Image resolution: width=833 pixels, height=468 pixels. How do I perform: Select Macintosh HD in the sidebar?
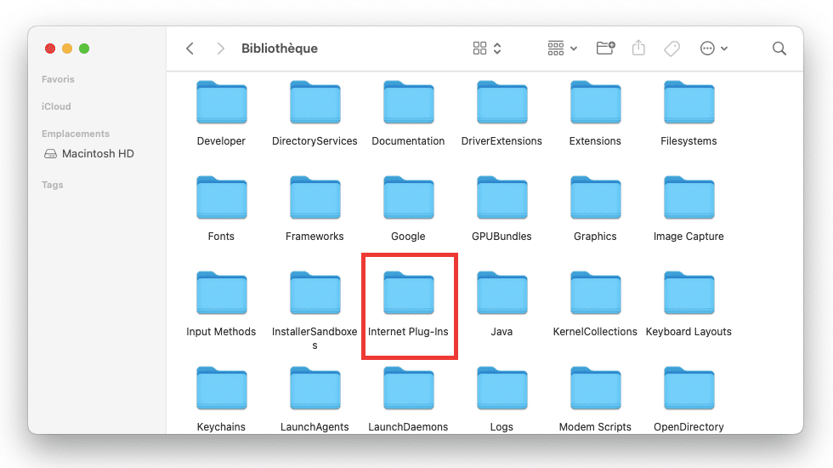98,154
